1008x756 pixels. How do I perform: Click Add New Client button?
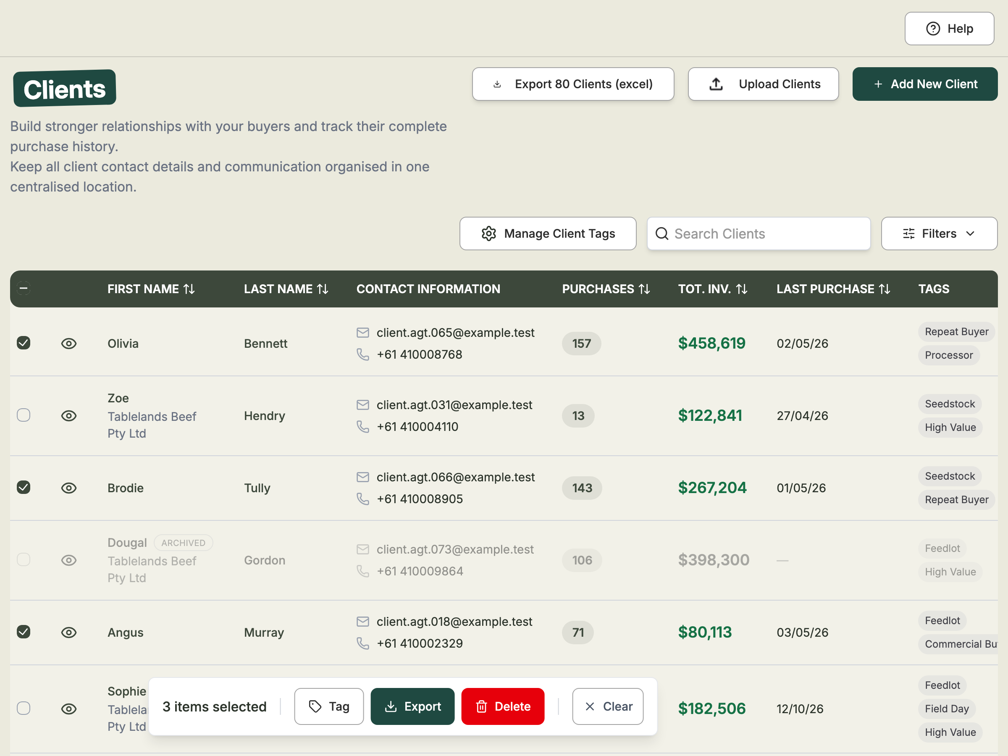925,84
